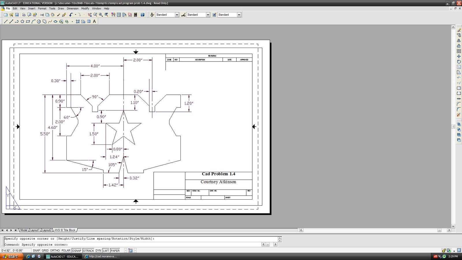Enable SNAP mode
The height and width of the screenshot is (260, 462).
coord(36,250)
